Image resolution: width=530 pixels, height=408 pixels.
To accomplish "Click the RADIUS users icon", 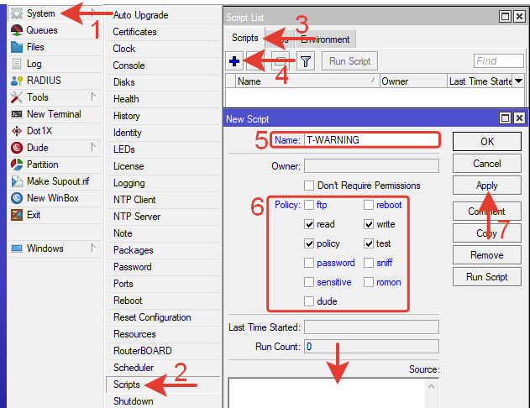I will (x=17, y=81).
